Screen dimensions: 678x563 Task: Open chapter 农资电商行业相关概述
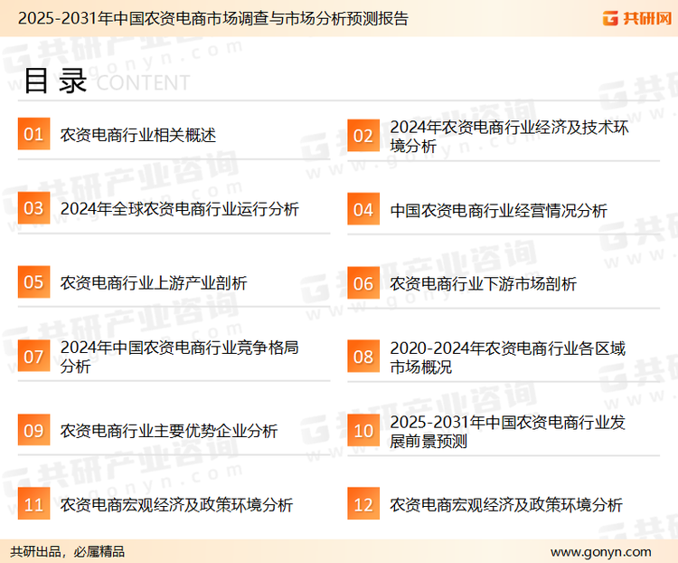click(138, 135)
